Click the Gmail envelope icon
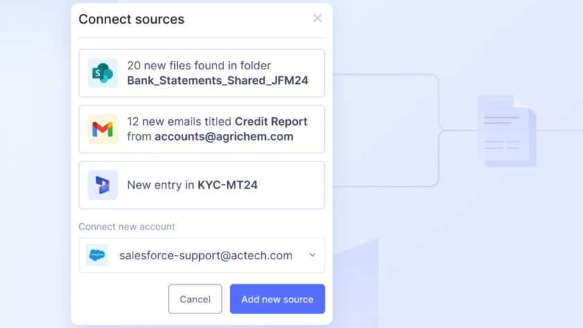 (103, 129)
